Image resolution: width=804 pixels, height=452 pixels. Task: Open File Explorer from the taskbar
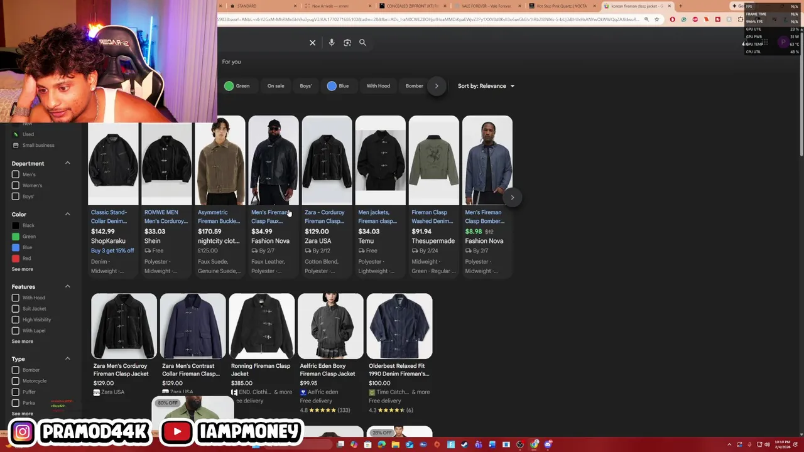click(395, 444)
